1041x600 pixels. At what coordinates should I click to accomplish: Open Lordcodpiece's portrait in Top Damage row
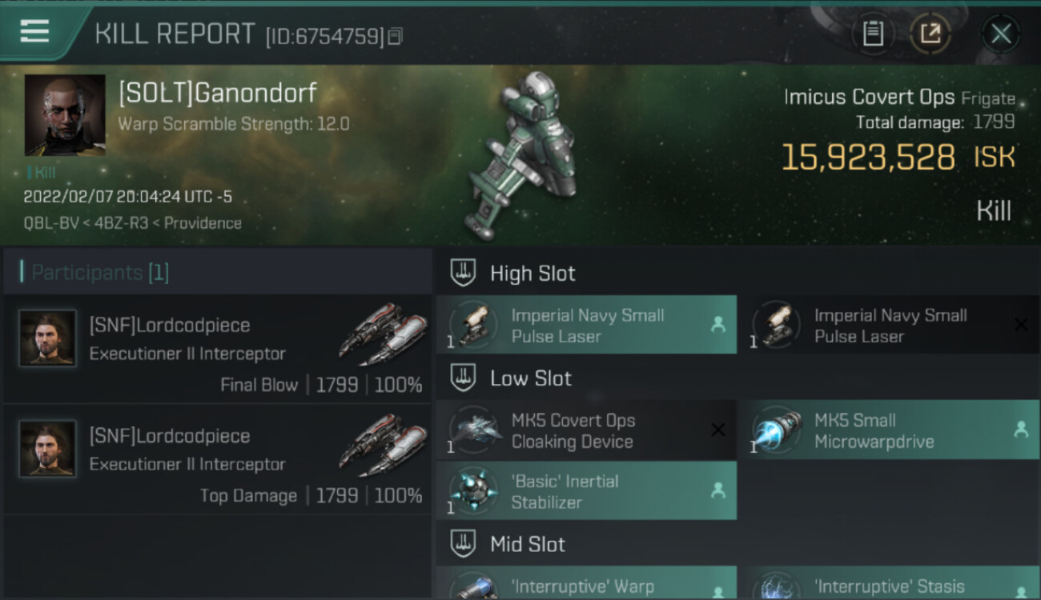[48, 449]
